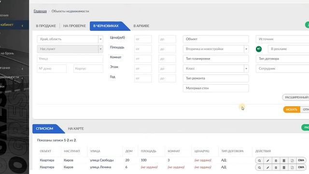Delete the улица Ленина listing via trash icon

click(276, 168)
